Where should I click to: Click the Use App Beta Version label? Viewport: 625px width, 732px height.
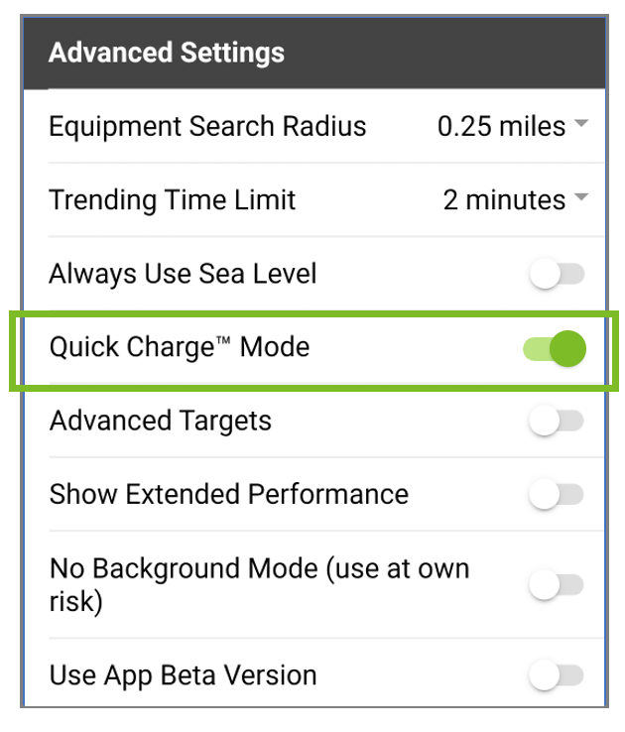(x=183, y=675)
